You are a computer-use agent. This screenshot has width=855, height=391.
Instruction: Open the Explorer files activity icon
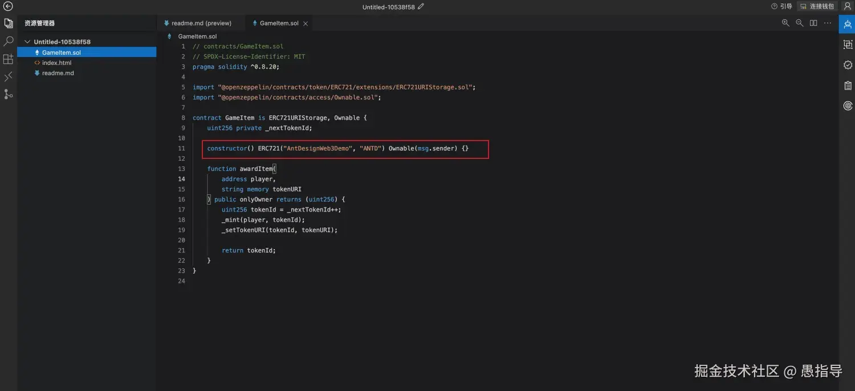[x=9, y=23]
